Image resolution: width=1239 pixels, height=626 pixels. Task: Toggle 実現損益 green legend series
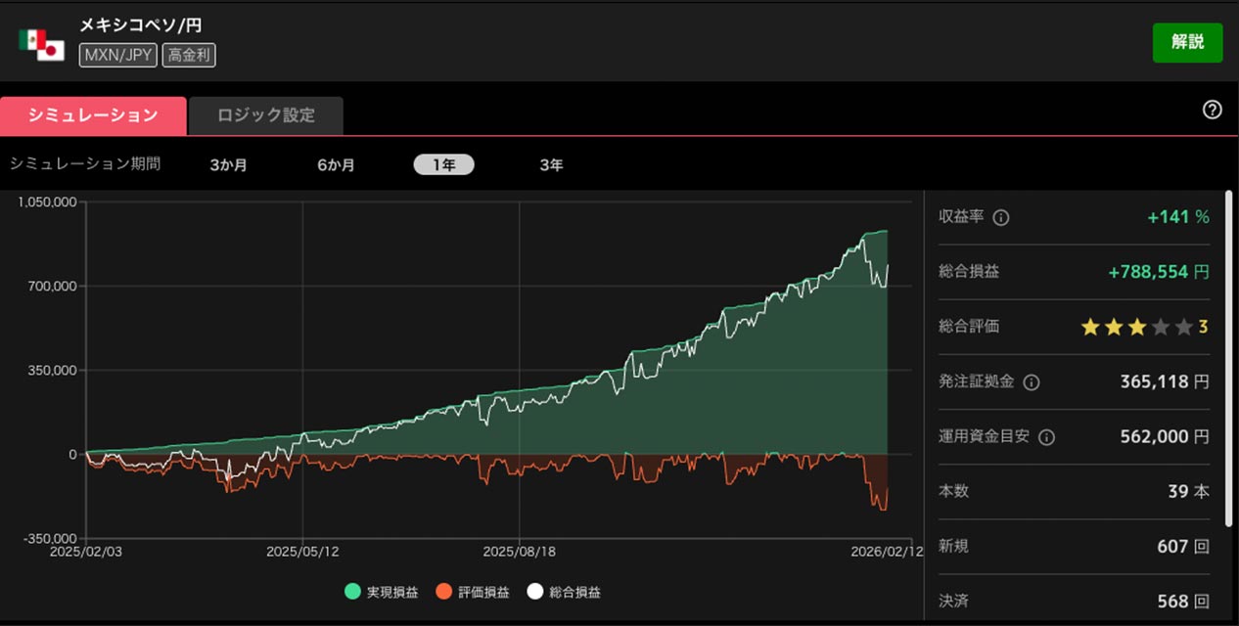pos(381,592)
